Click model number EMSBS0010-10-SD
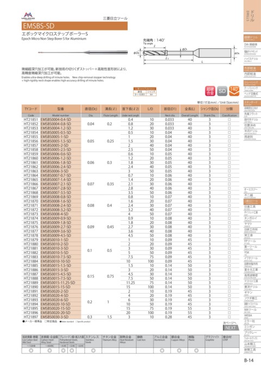The width and height of the screenshot is (261, 368). click(x=55, y=261)
